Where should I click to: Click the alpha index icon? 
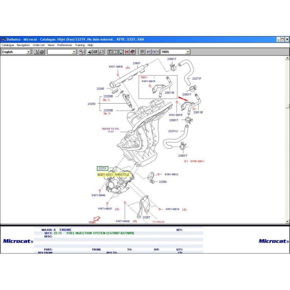pos(95,52)
